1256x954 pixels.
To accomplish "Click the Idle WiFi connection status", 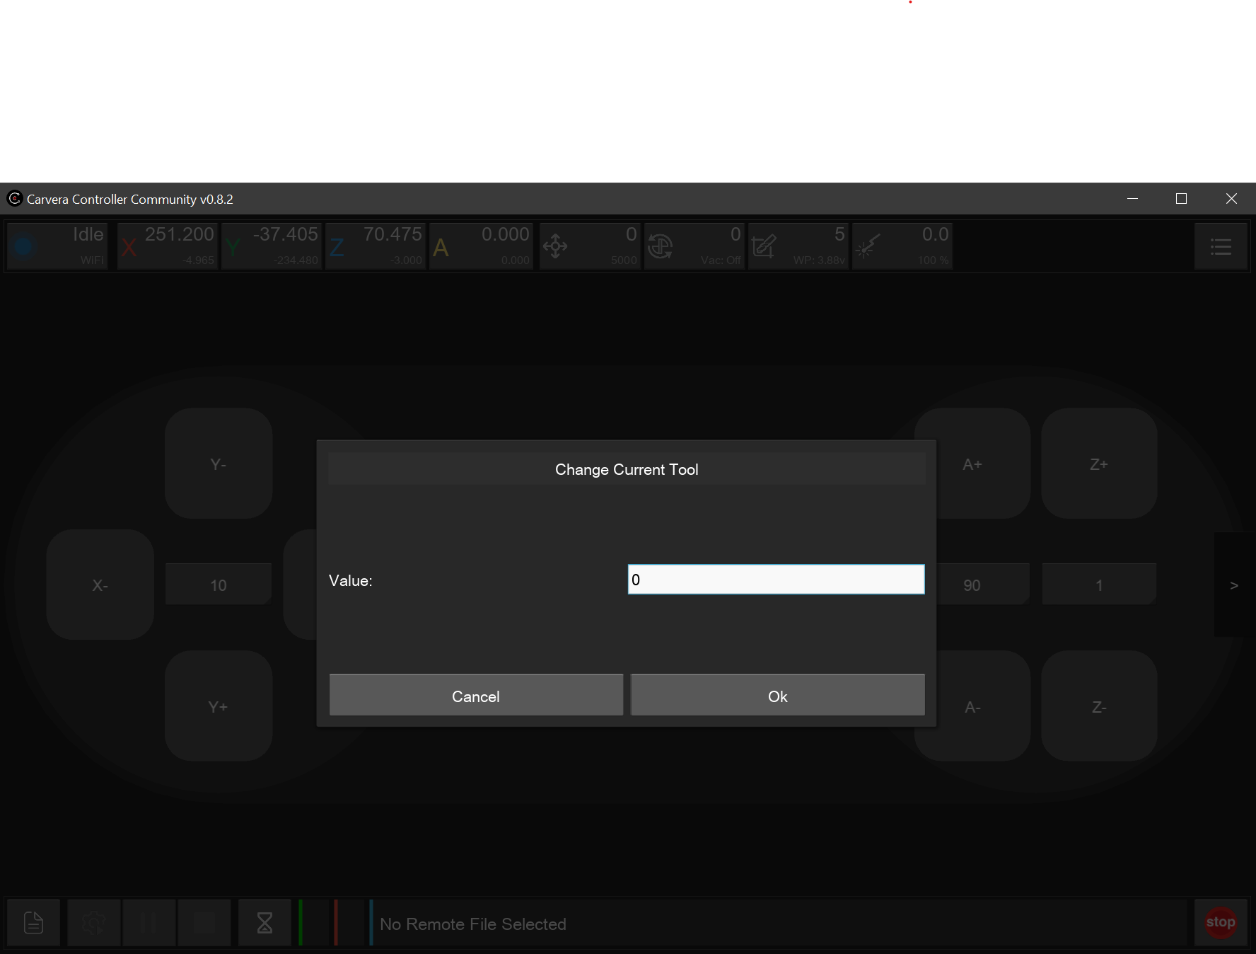I will pos(57,247).
